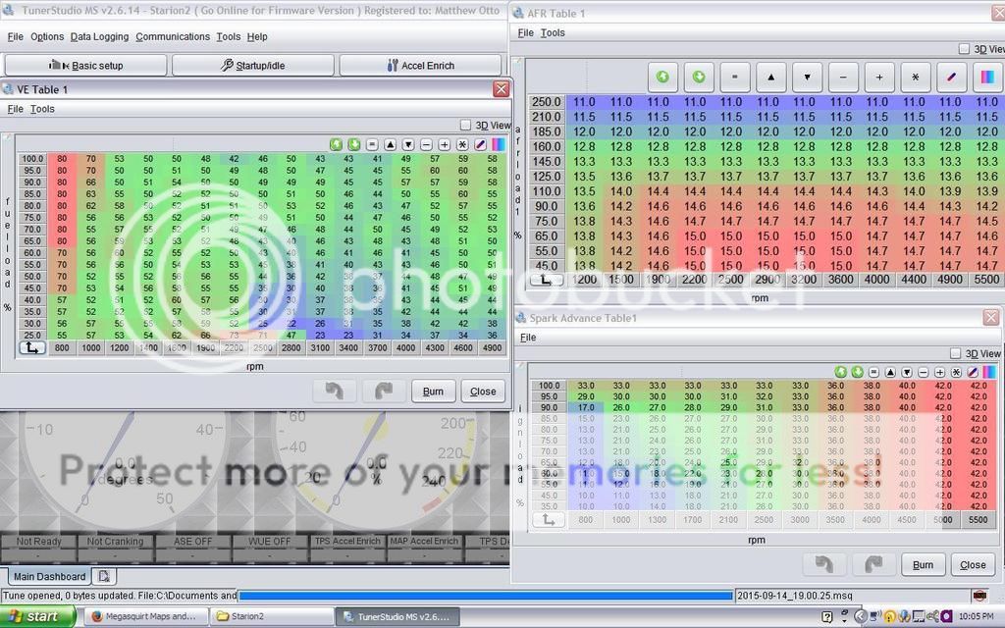Enable 3D View checkbox in Spark Advance Table
The image size is (1005, 628).
pos(955,353)
